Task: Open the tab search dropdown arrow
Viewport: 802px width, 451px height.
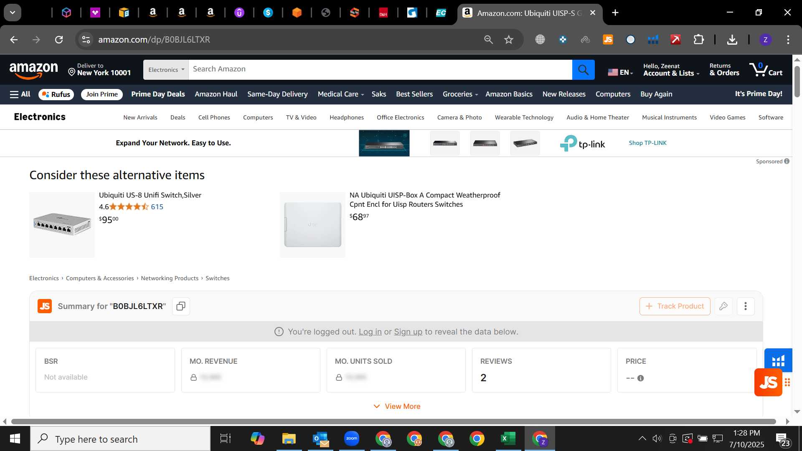Action: (x=13, y=13)
